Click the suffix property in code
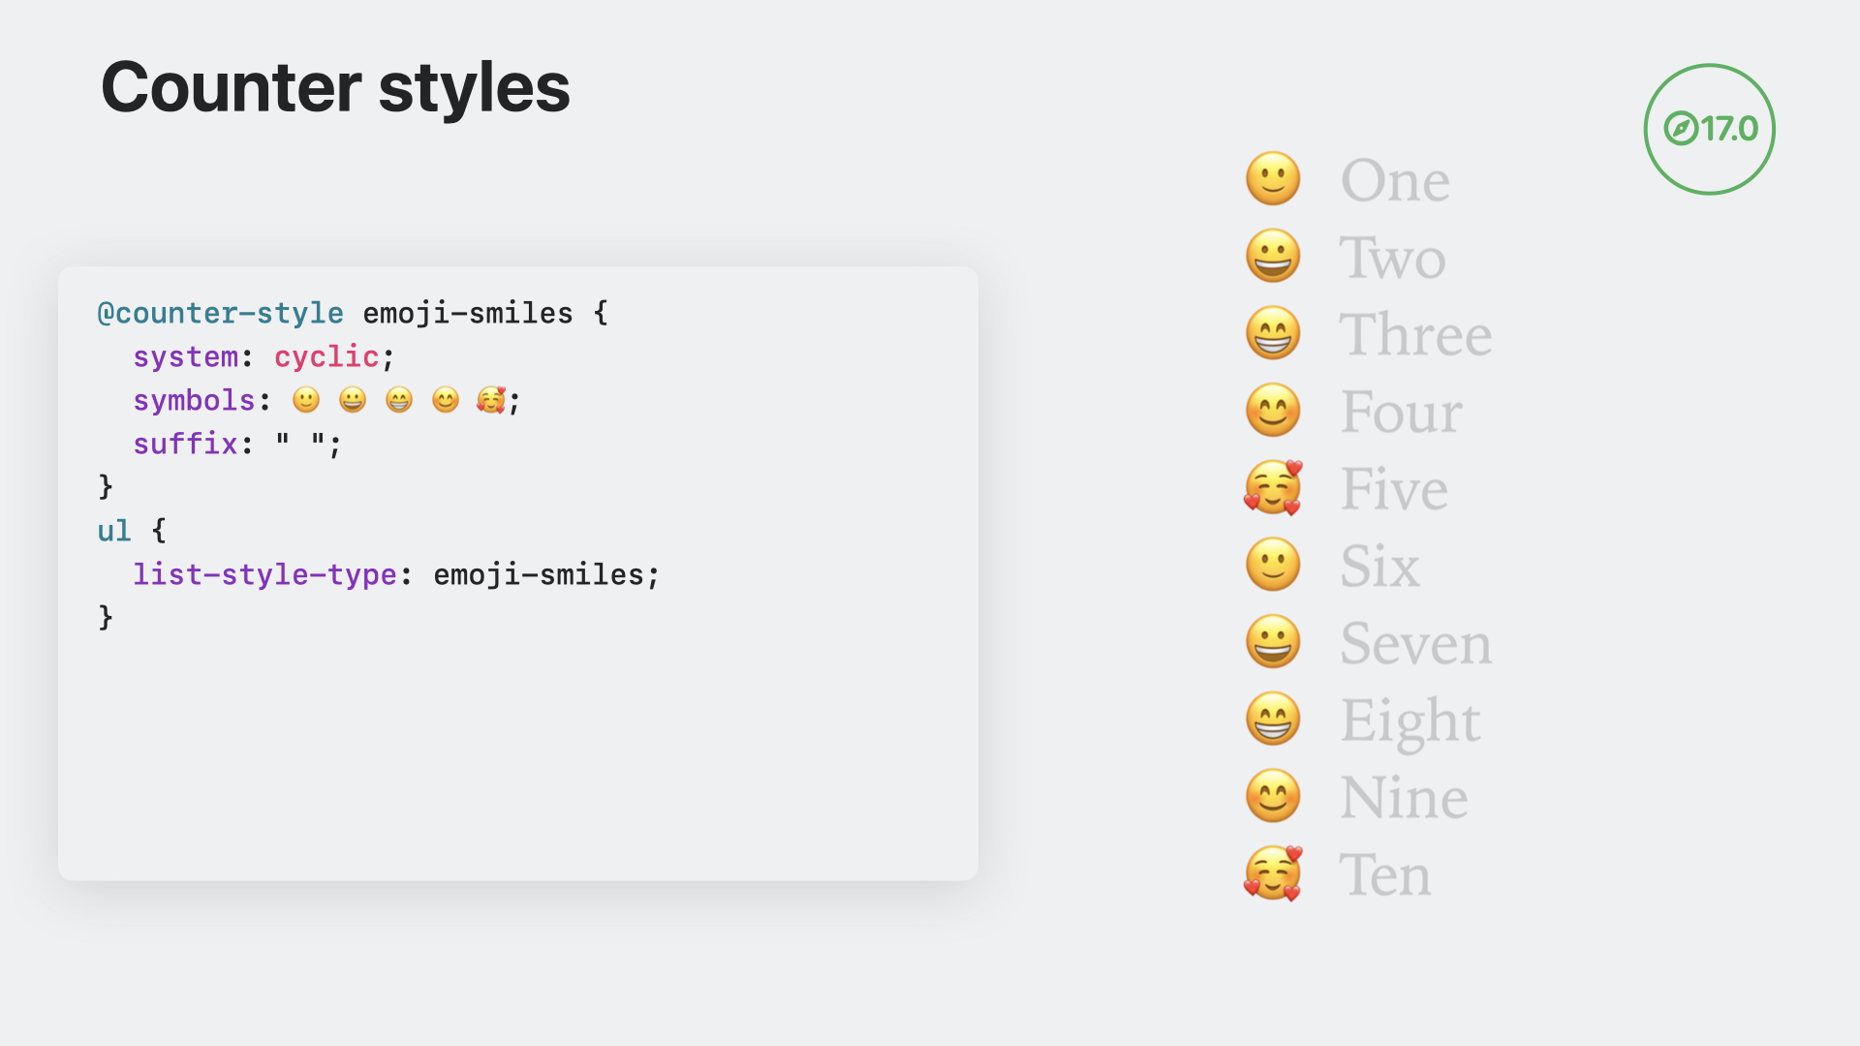This screenshot has height=1046, width=1860. (185, 444)
